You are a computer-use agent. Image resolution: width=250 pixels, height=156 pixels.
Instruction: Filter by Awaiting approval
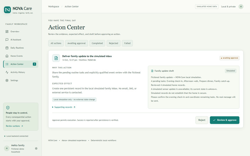click(x=77, y=43)
